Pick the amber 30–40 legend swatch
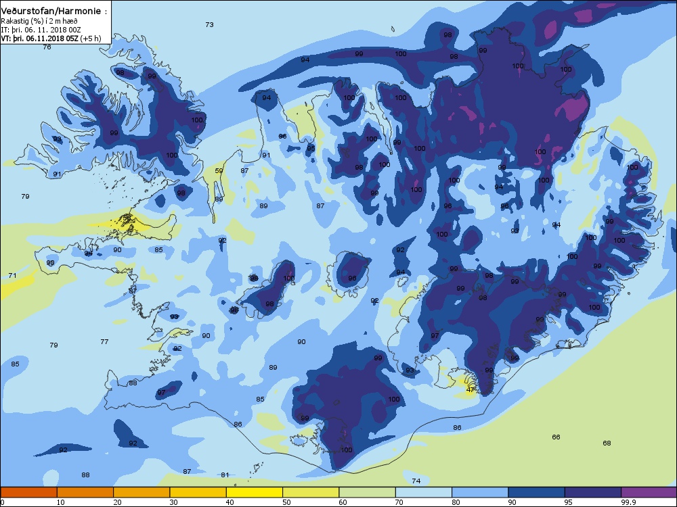The image size is (677, 507). pyautogui.click(x=198, y=492)
